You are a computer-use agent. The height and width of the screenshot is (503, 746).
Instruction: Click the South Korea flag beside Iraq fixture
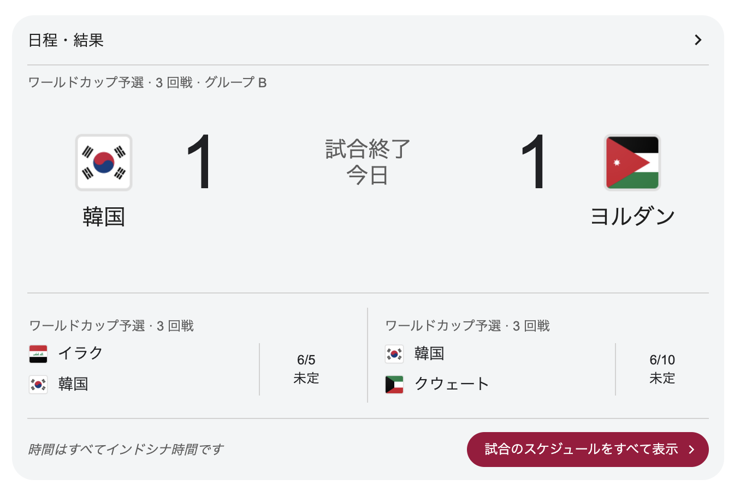[38, 385]
